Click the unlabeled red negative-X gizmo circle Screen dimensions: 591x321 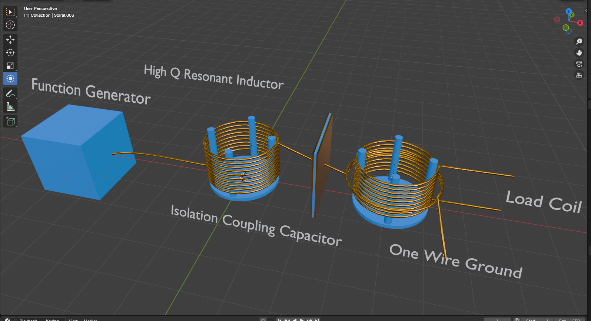(x=557, y=19)
